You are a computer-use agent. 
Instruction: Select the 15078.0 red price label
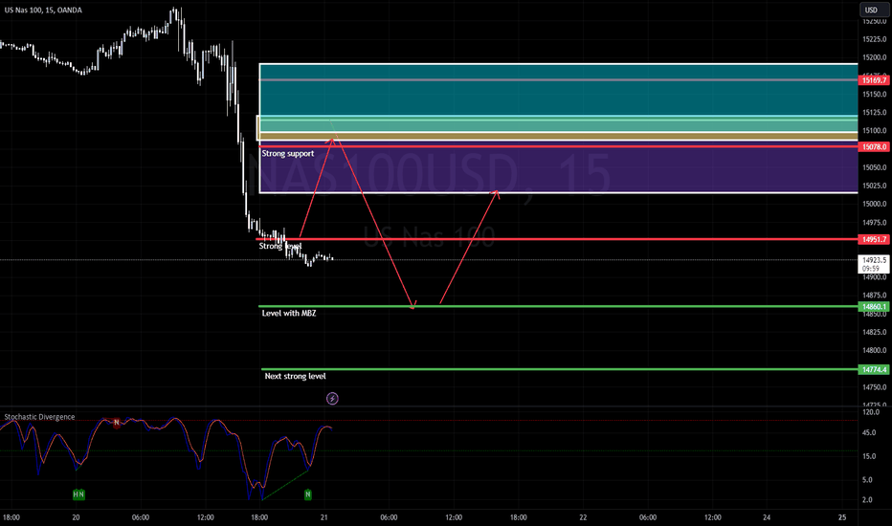874,146
